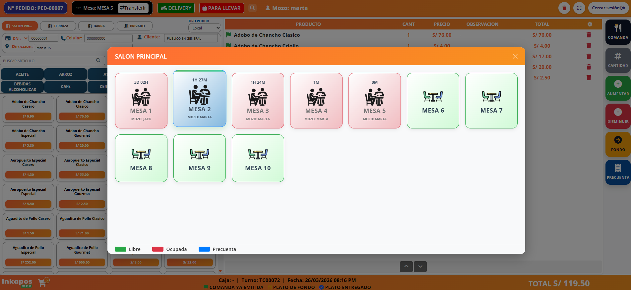Open the Tipo Pedido dropdown
The height and width of the screenshot is (290, 631).
pyautogui.click(x=204, y=28)
